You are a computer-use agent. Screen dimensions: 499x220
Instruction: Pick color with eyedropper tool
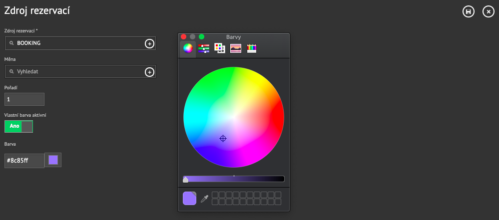pyautogui.click(x=204, y=199)
